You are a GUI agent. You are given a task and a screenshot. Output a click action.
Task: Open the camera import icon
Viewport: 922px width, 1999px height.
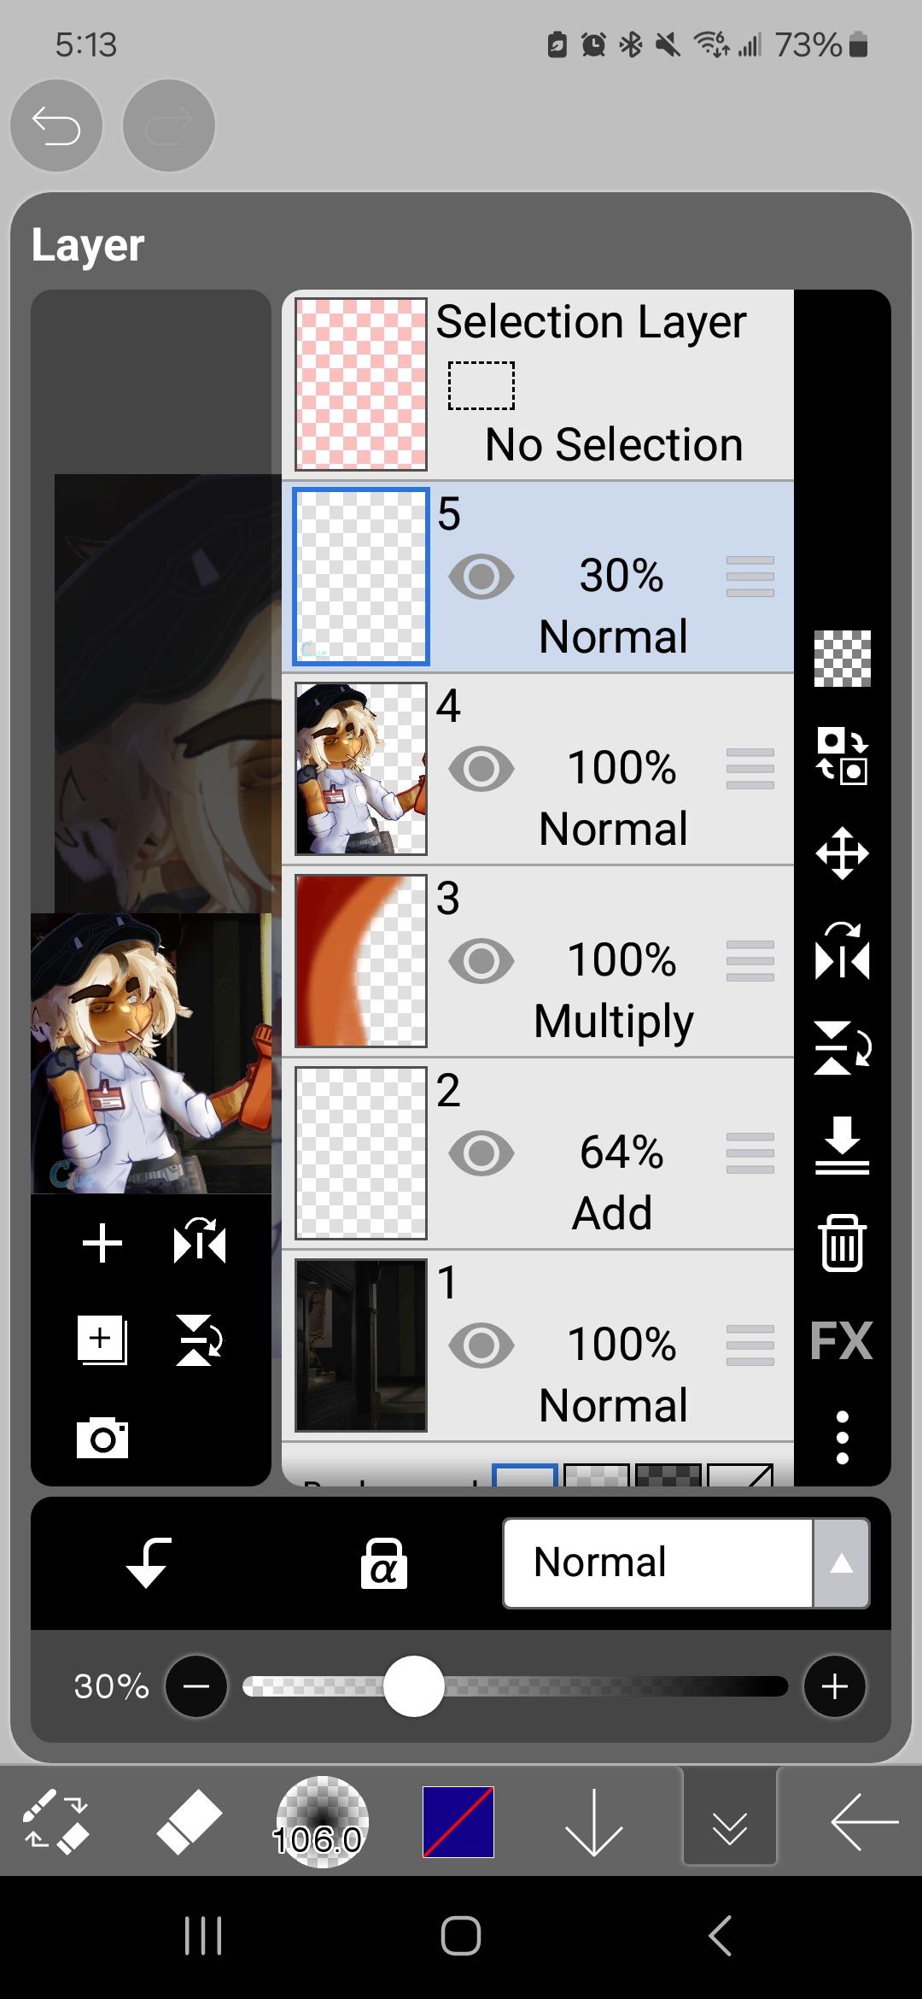[x=102, y=1438]
